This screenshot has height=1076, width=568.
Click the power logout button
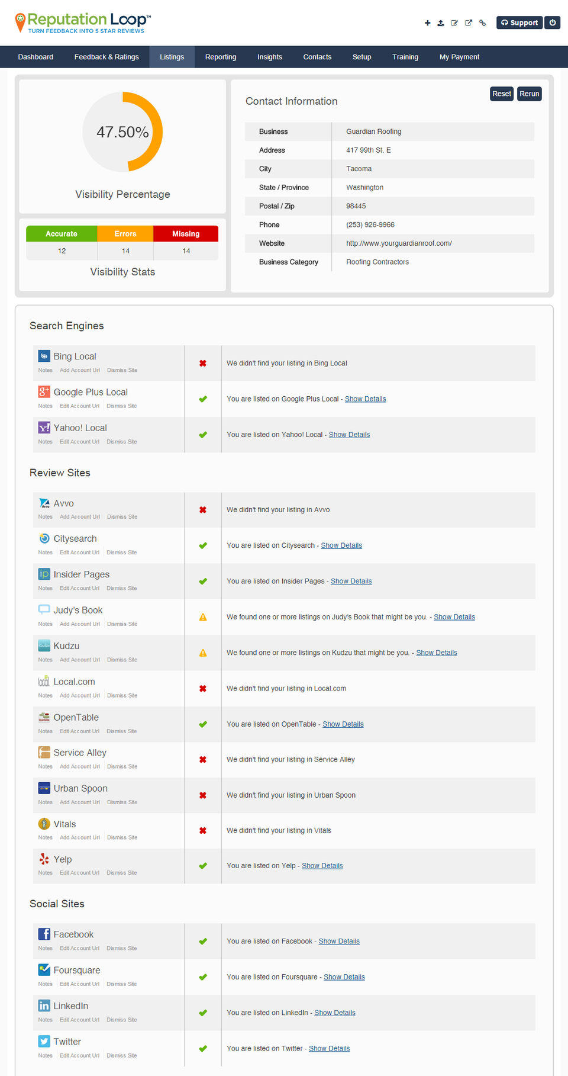pyautogui.click(x=552, y=23)
